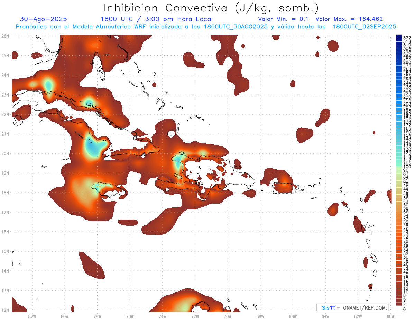This screenshot has height=321, width=415.
Task: Click latitude label '26N'
Action: pos(5,36)
